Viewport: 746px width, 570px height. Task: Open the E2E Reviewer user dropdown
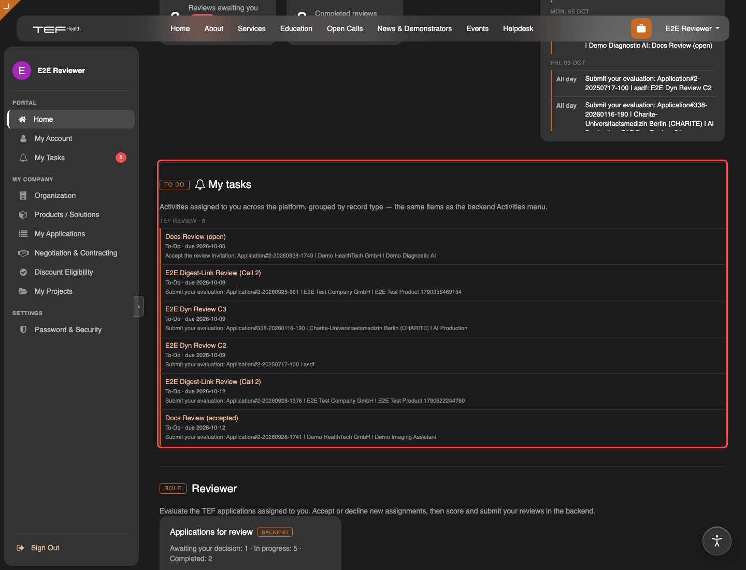point(692,28)
